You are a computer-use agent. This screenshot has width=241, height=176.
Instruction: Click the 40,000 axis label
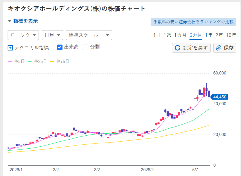pyautogui.click(x=220, y=104)
